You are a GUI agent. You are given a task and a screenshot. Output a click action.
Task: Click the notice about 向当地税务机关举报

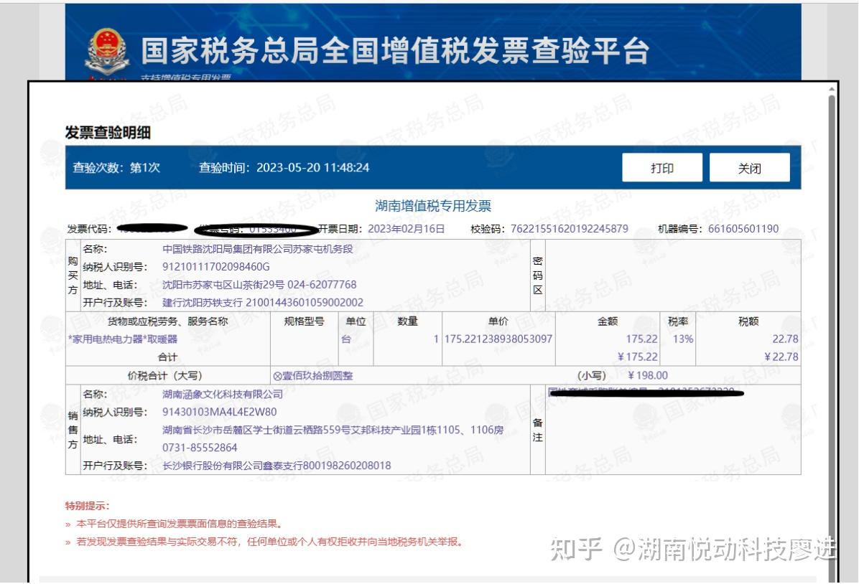coord(269,542)
